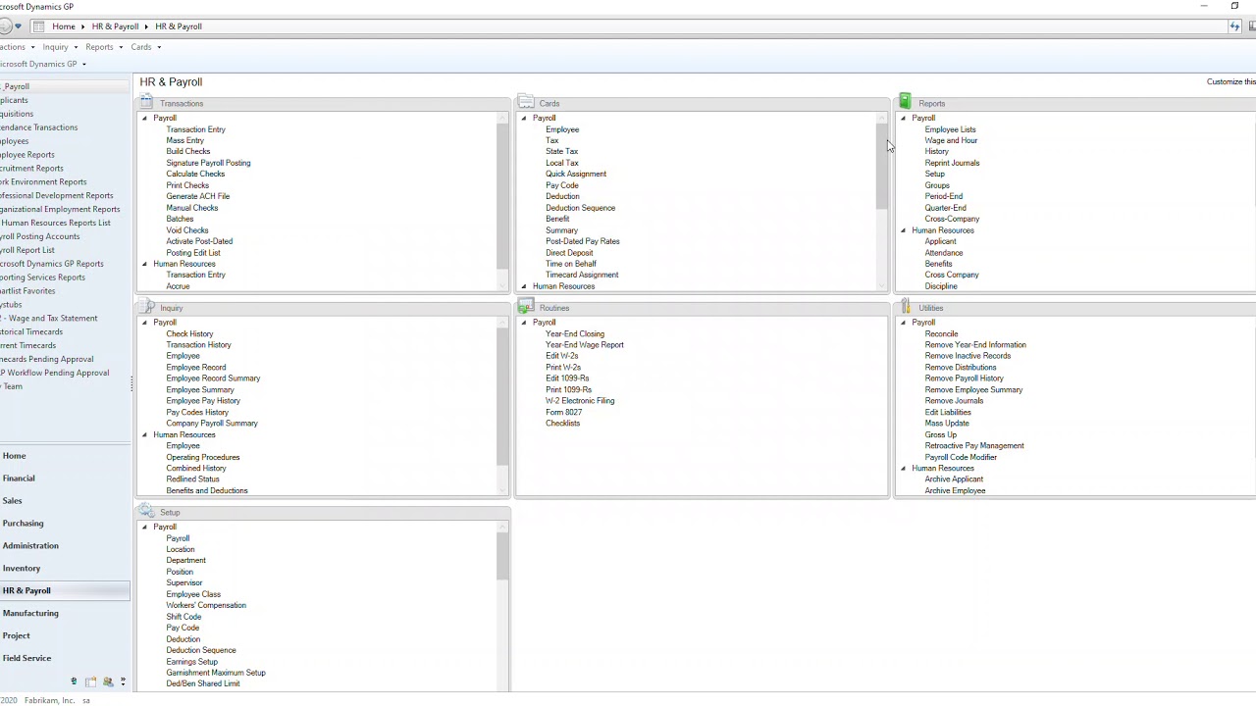Open Check History inquiry
This screenshot has width=1256, height=706.
[189, 334]
